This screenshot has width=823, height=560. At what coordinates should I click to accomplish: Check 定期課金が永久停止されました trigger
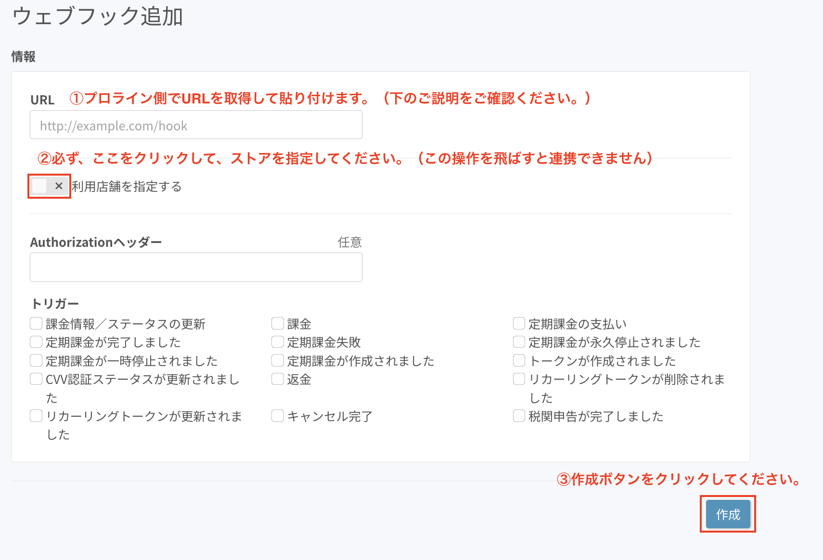tap(519, 342)
